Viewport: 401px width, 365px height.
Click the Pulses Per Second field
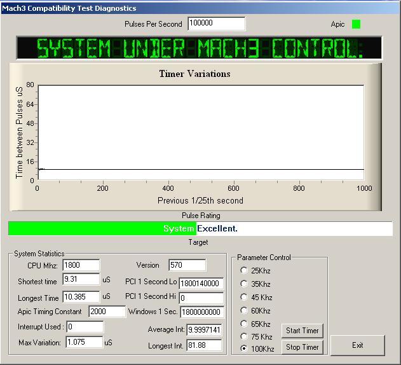click(216, 24)
